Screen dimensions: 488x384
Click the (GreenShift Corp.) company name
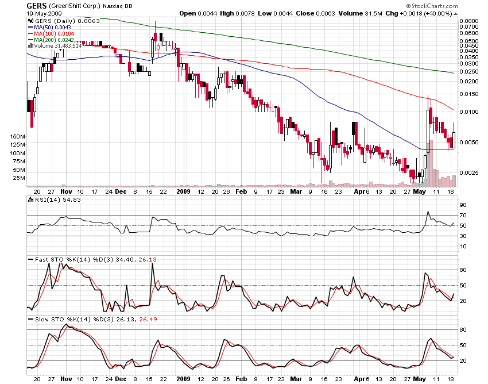point(75,6)
